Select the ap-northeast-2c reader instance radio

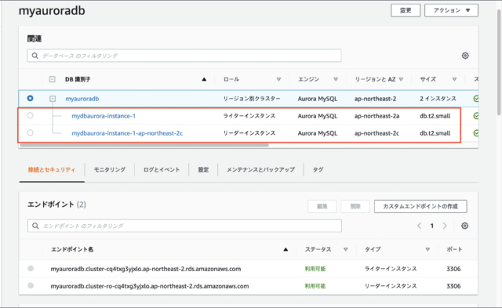click(x=30, y=132)
